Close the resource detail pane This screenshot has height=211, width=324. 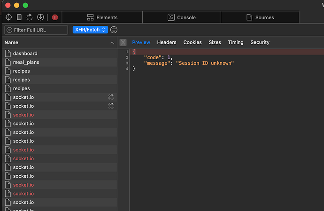tap(123, 42)
